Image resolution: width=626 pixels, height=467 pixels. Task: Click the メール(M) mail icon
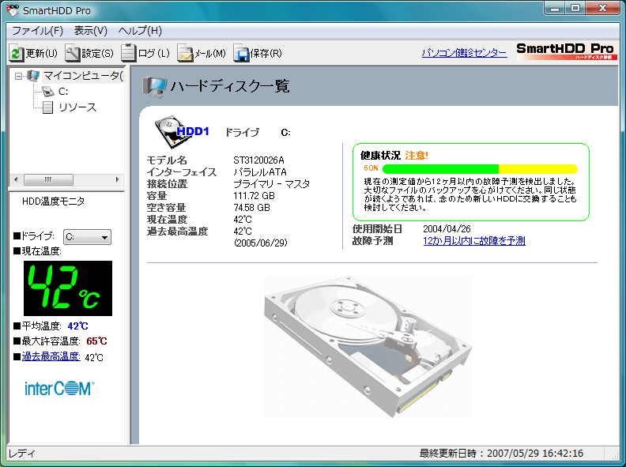[185, 53]
